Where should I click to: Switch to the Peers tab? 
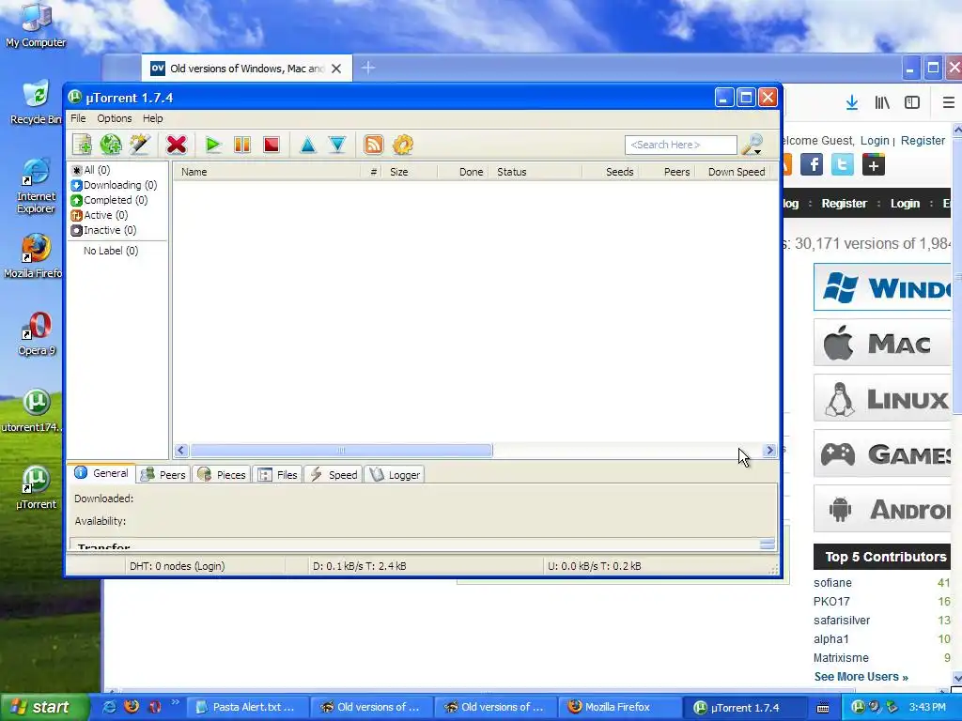(163, 474)
